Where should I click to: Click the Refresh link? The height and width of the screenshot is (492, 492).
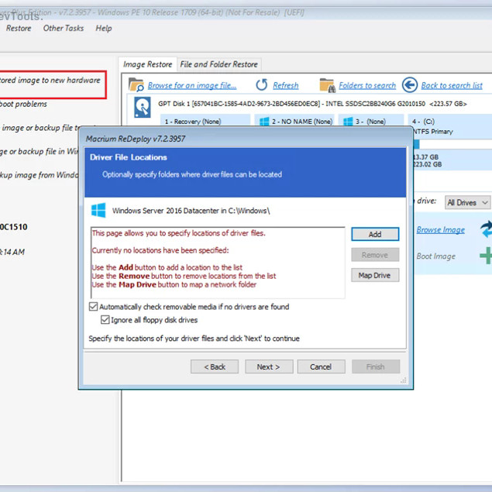click(x=286, y=85)
